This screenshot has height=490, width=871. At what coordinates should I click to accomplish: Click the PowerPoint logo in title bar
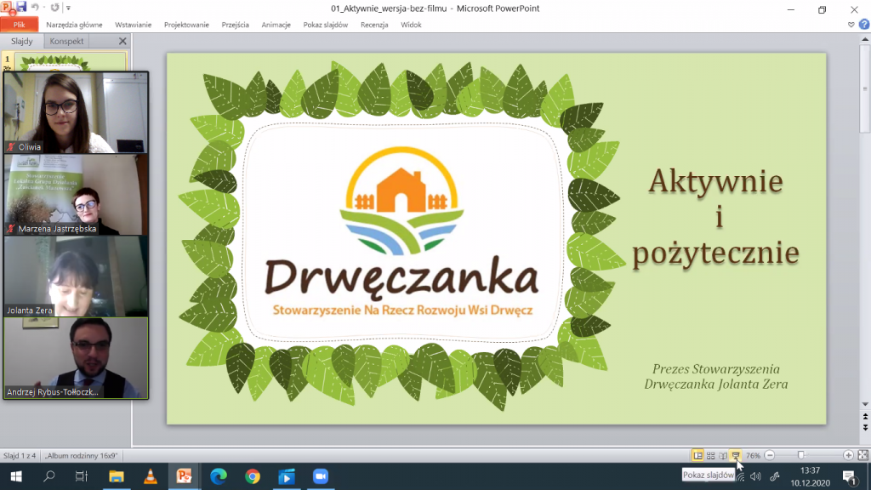[7, 7]
